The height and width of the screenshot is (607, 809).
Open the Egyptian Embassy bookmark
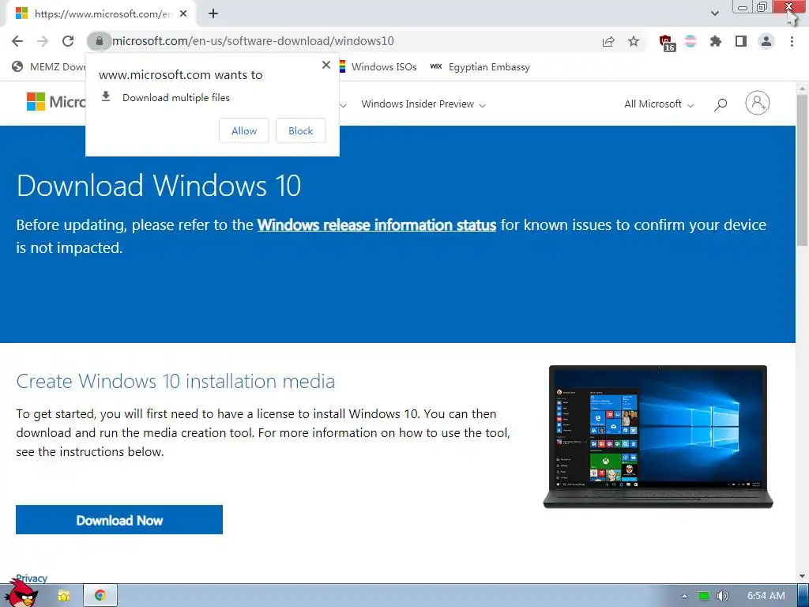pos(480,67)
